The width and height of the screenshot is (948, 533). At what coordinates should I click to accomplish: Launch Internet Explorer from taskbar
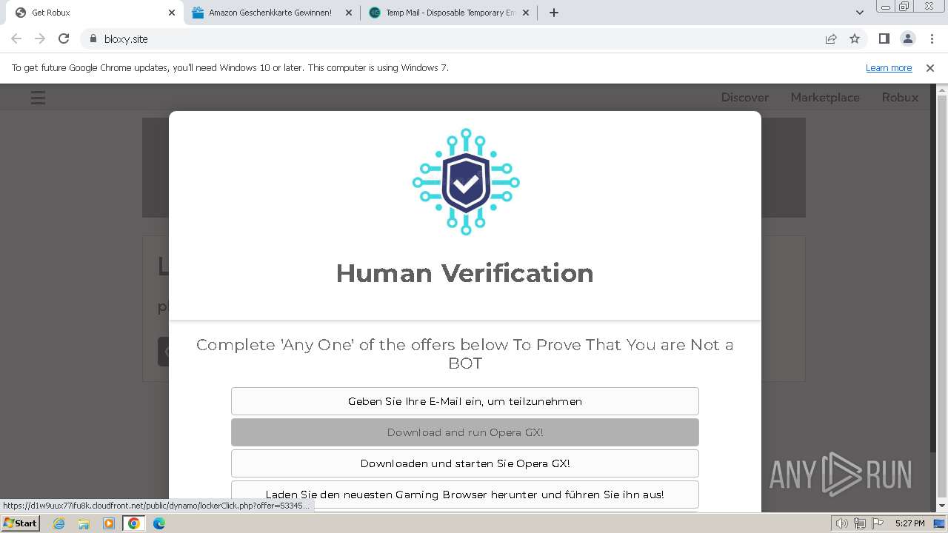pos(59,523)
